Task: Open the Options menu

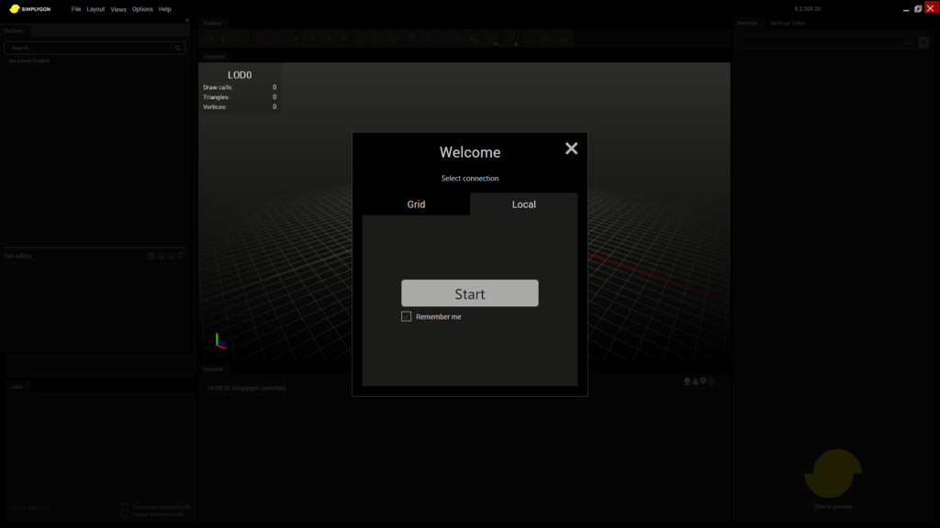Action: 142,9
